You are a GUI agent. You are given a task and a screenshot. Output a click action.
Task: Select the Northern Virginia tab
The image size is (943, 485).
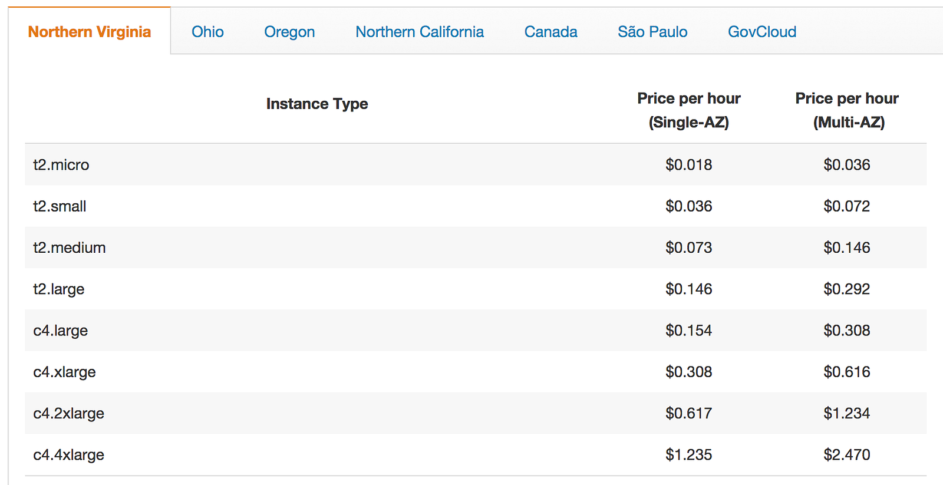tap(90, 32)
